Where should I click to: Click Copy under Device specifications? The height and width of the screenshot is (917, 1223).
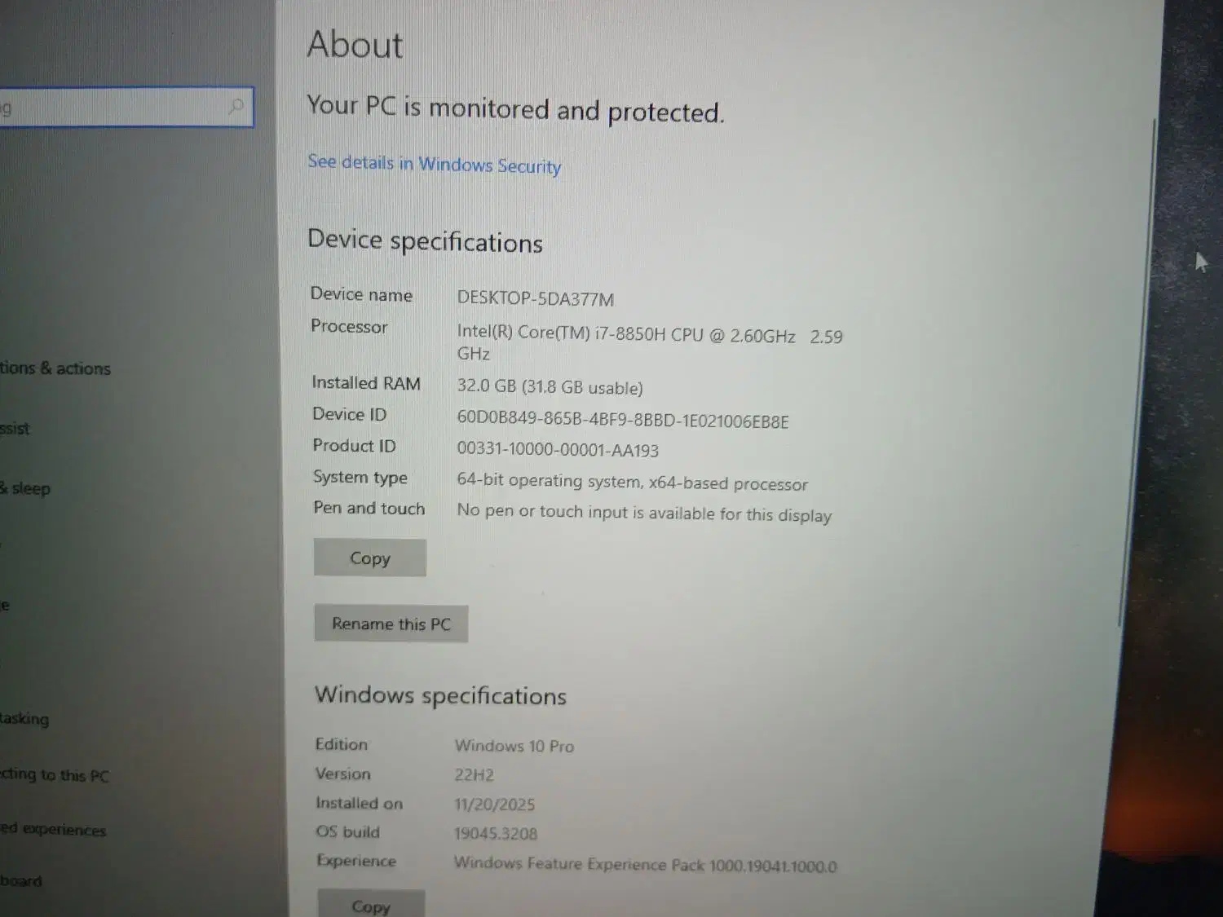pos(369,558)
